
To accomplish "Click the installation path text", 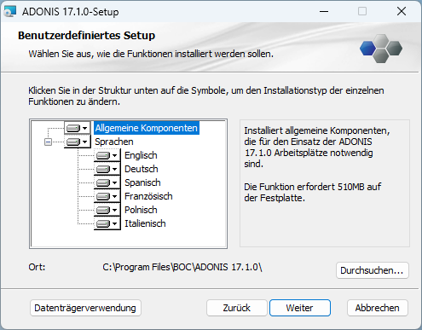I will coord(182,267).
